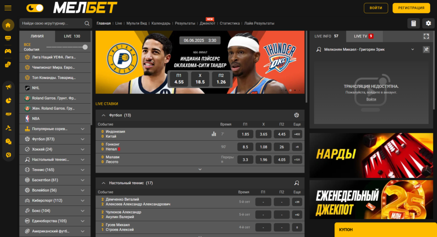Viewport: 437px width, 237px height.
Task: Open Жен. Roland Garros tournament
Action: pos(55,108)
